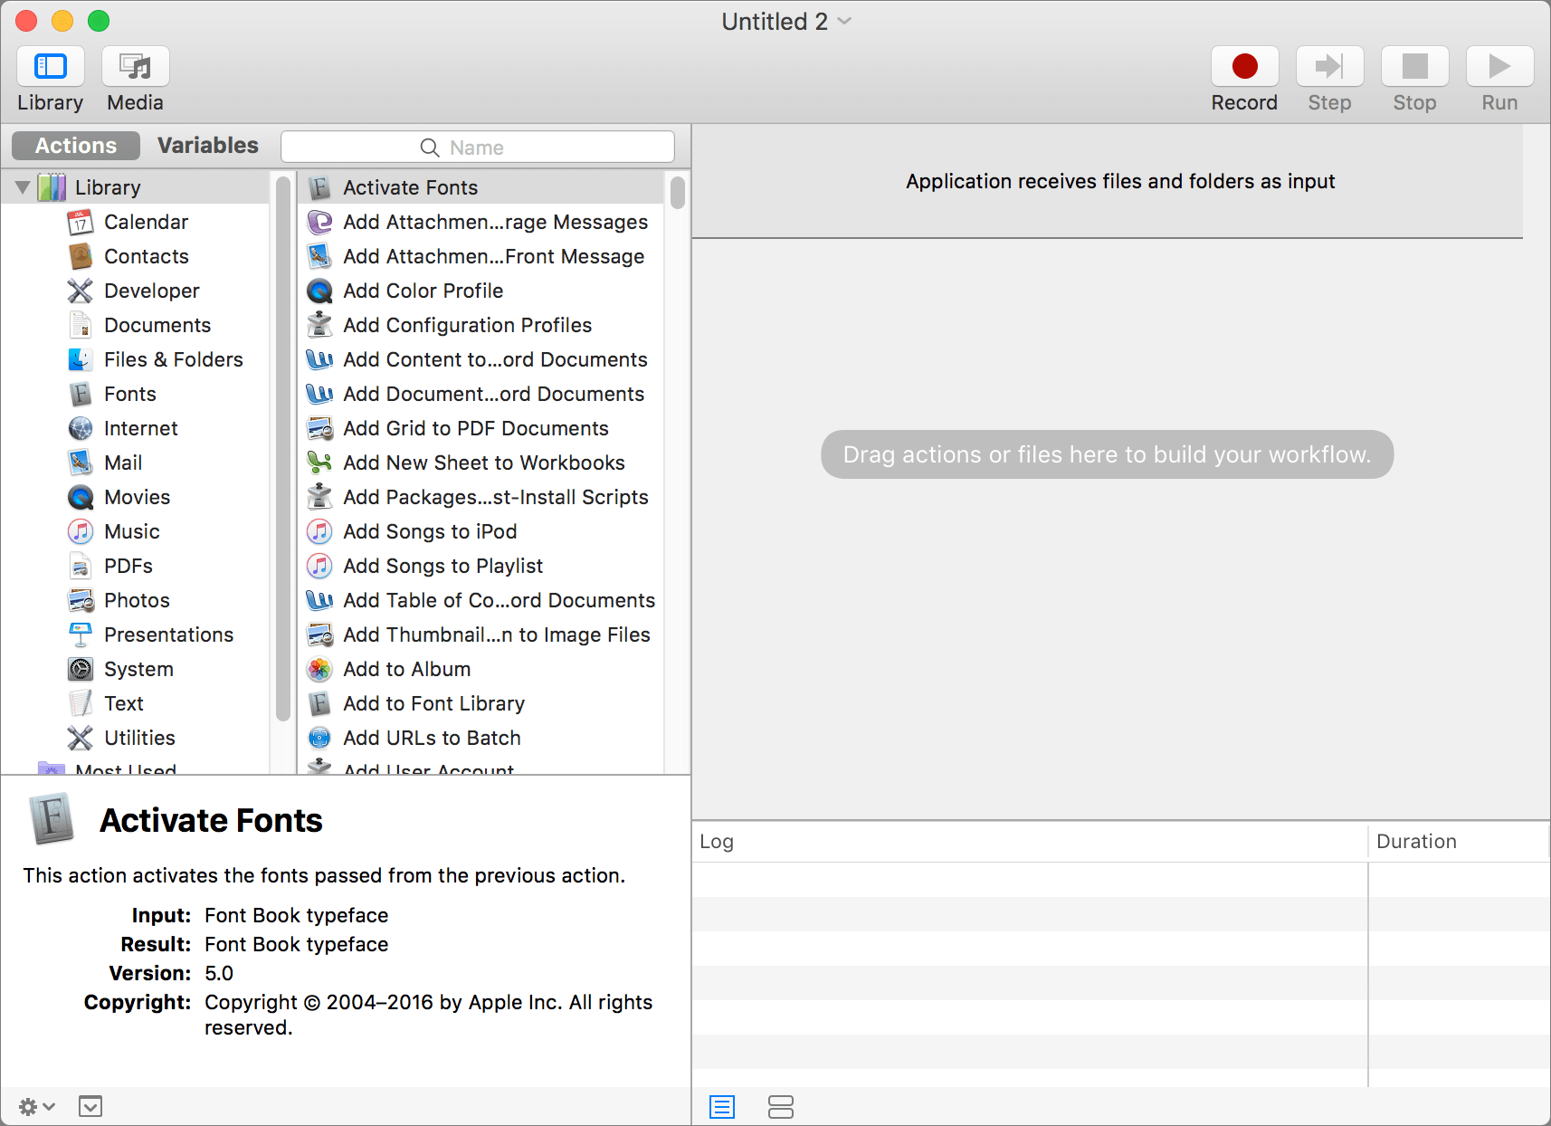Toggle the action description panel
The height and width of the screenshot is (1126, 1551).
tap(90, 1106)
